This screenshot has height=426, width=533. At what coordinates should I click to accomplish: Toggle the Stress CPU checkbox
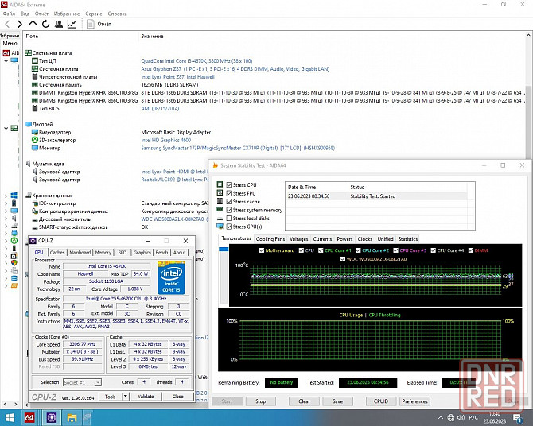click(x=231, y=184)
